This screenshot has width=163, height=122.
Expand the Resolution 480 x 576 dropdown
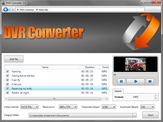[68, 107]
